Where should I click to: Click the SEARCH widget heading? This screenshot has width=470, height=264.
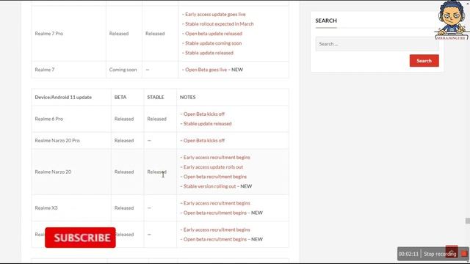click(326, 21)
